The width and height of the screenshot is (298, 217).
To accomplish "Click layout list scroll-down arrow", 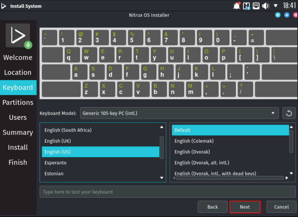I will click(162, 178).
